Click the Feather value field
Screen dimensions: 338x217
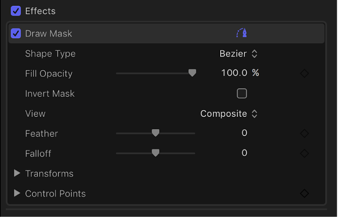pos(244,133)
